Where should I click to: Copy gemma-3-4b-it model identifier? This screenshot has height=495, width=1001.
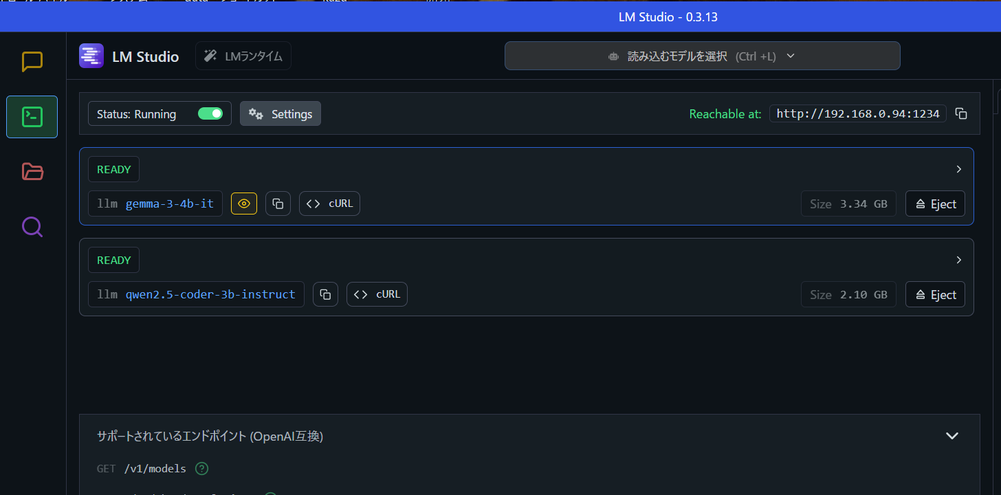coord(278,203)
